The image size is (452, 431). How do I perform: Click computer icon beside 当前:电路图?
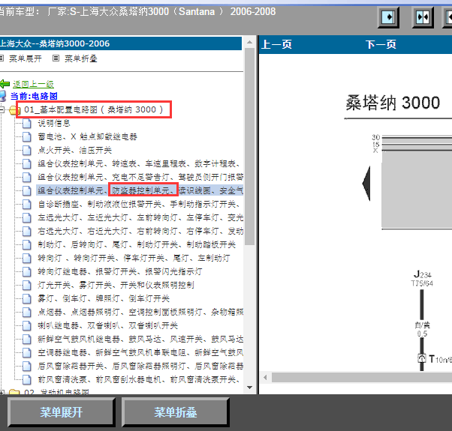coord(3,96)
